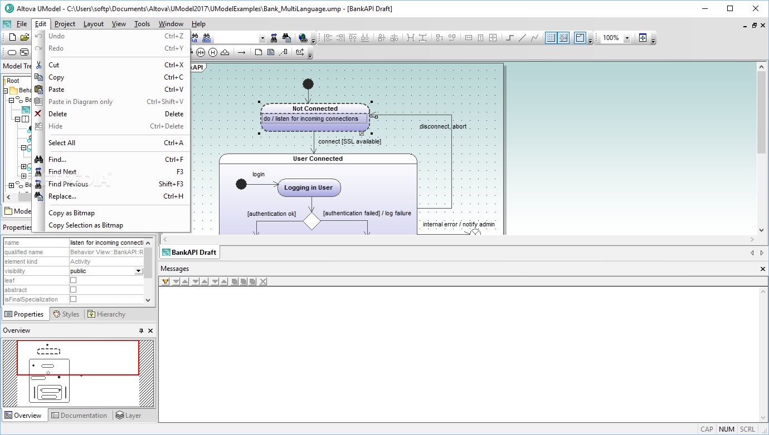Screen dimensions: 769x435
Task: Click the Fit to window icon
Action: click(643, 38)
